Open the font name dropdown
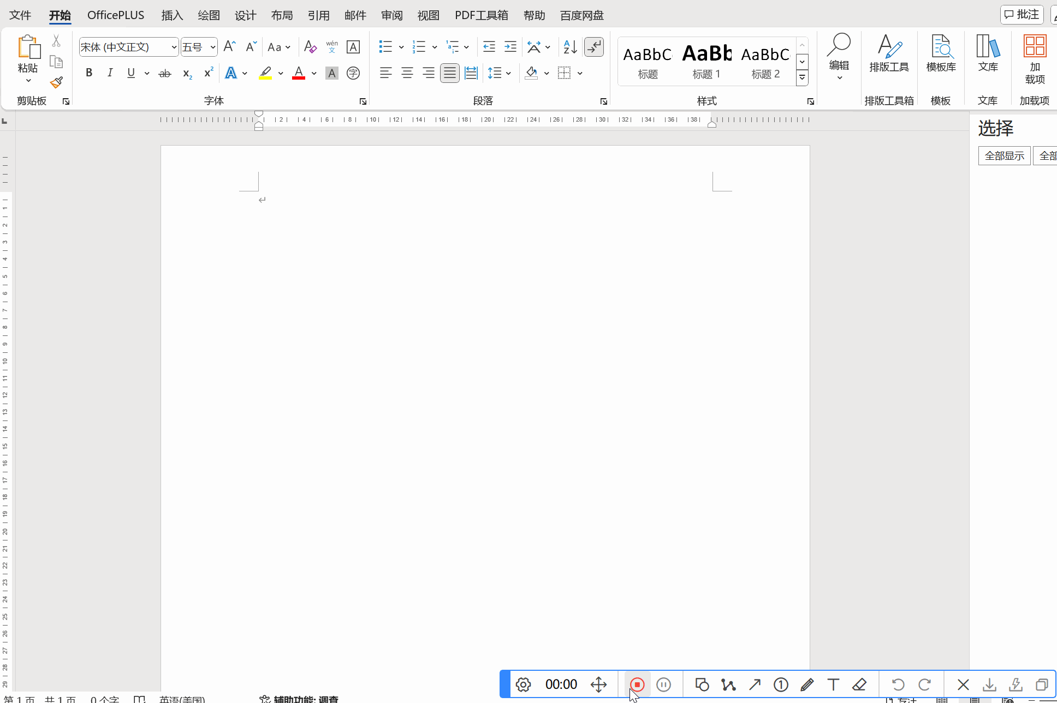The image size is (1057, 703). pos(174,47)
